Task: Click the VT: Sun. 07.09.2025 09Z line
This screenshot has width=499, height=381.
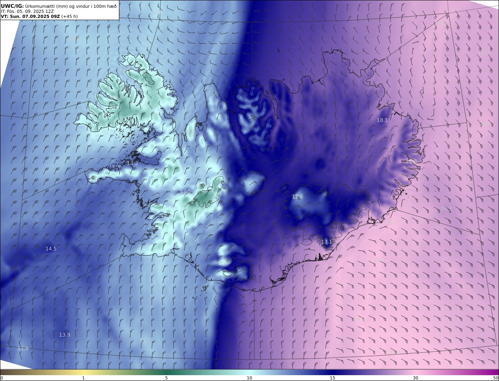Action: (x=39, y=16)
